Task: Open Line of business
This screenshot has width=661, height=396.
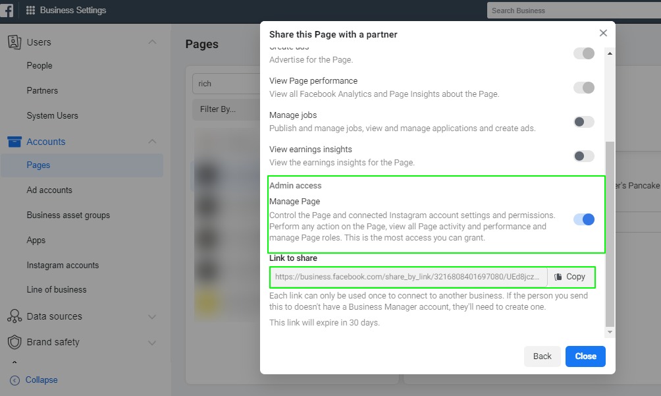Action: coord(57,290)
